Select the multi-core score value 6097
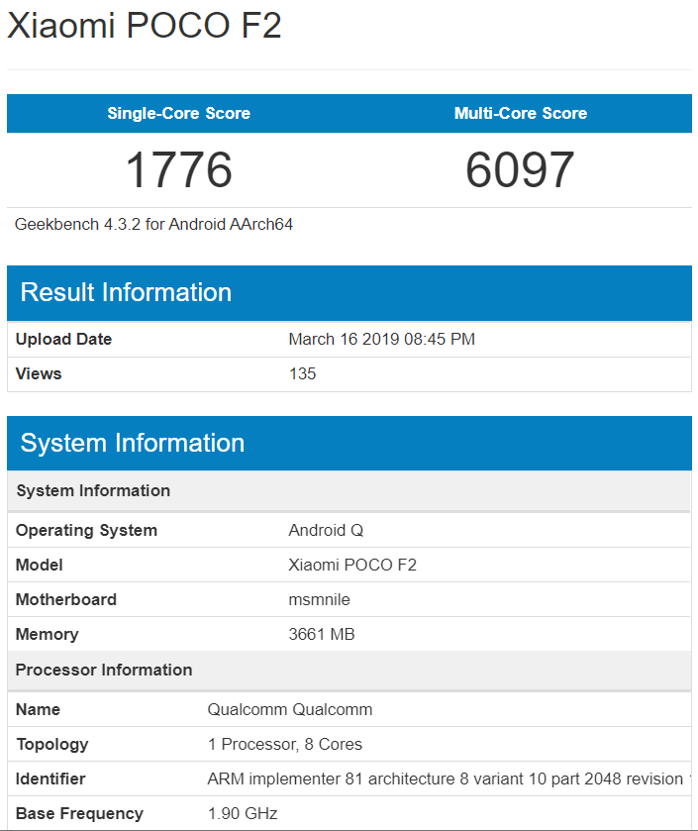 pos(520,169)
